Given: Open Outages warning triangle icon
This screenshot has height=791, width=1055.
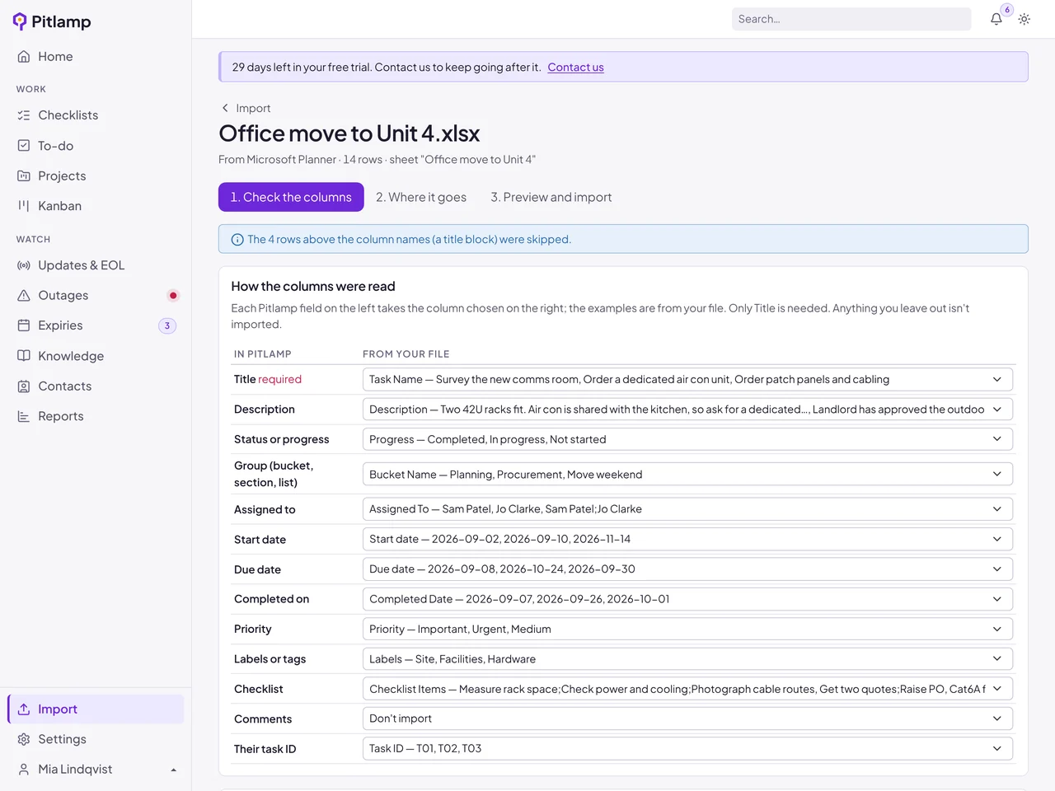Looking at the screenshot, I should pos(24,295).
